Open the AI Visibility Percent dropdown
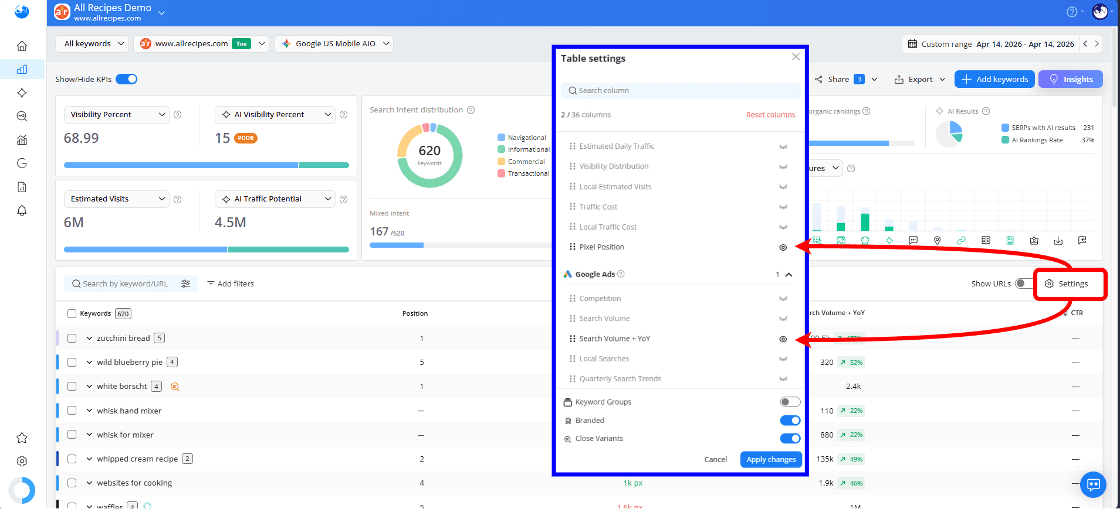1120x509 pixels. click(275, 115)
